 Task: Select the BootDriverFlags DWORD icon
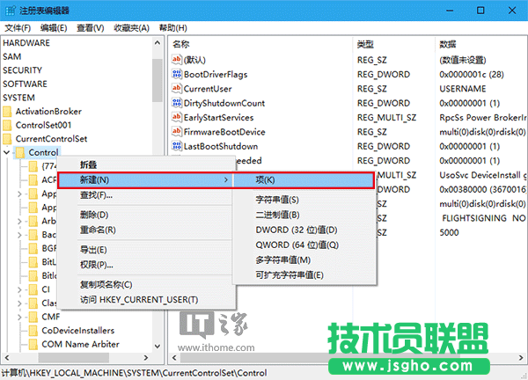pyautogui.click(x=177, y=74)
